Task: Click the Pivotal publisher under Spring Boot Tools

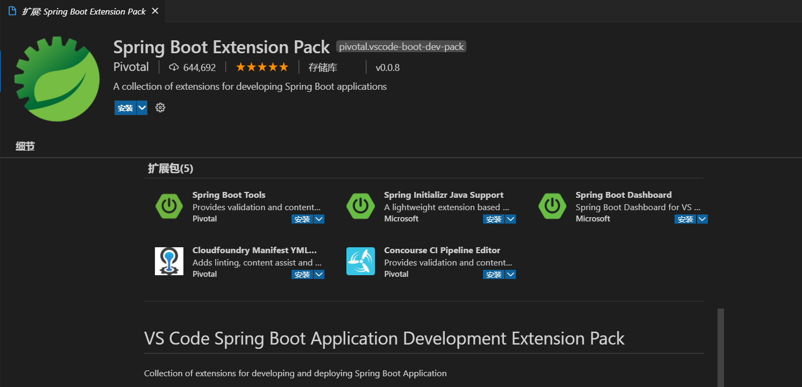Action: (x=205, y=219)
